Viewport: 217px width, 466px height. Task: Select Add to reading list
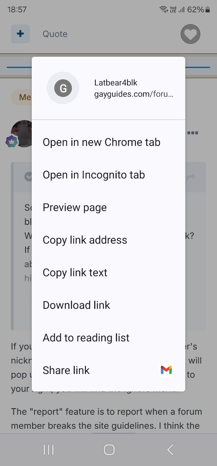(x=108, y=338)
